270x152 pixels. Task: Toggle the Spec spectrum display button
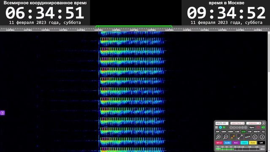(x=252, y=128)
